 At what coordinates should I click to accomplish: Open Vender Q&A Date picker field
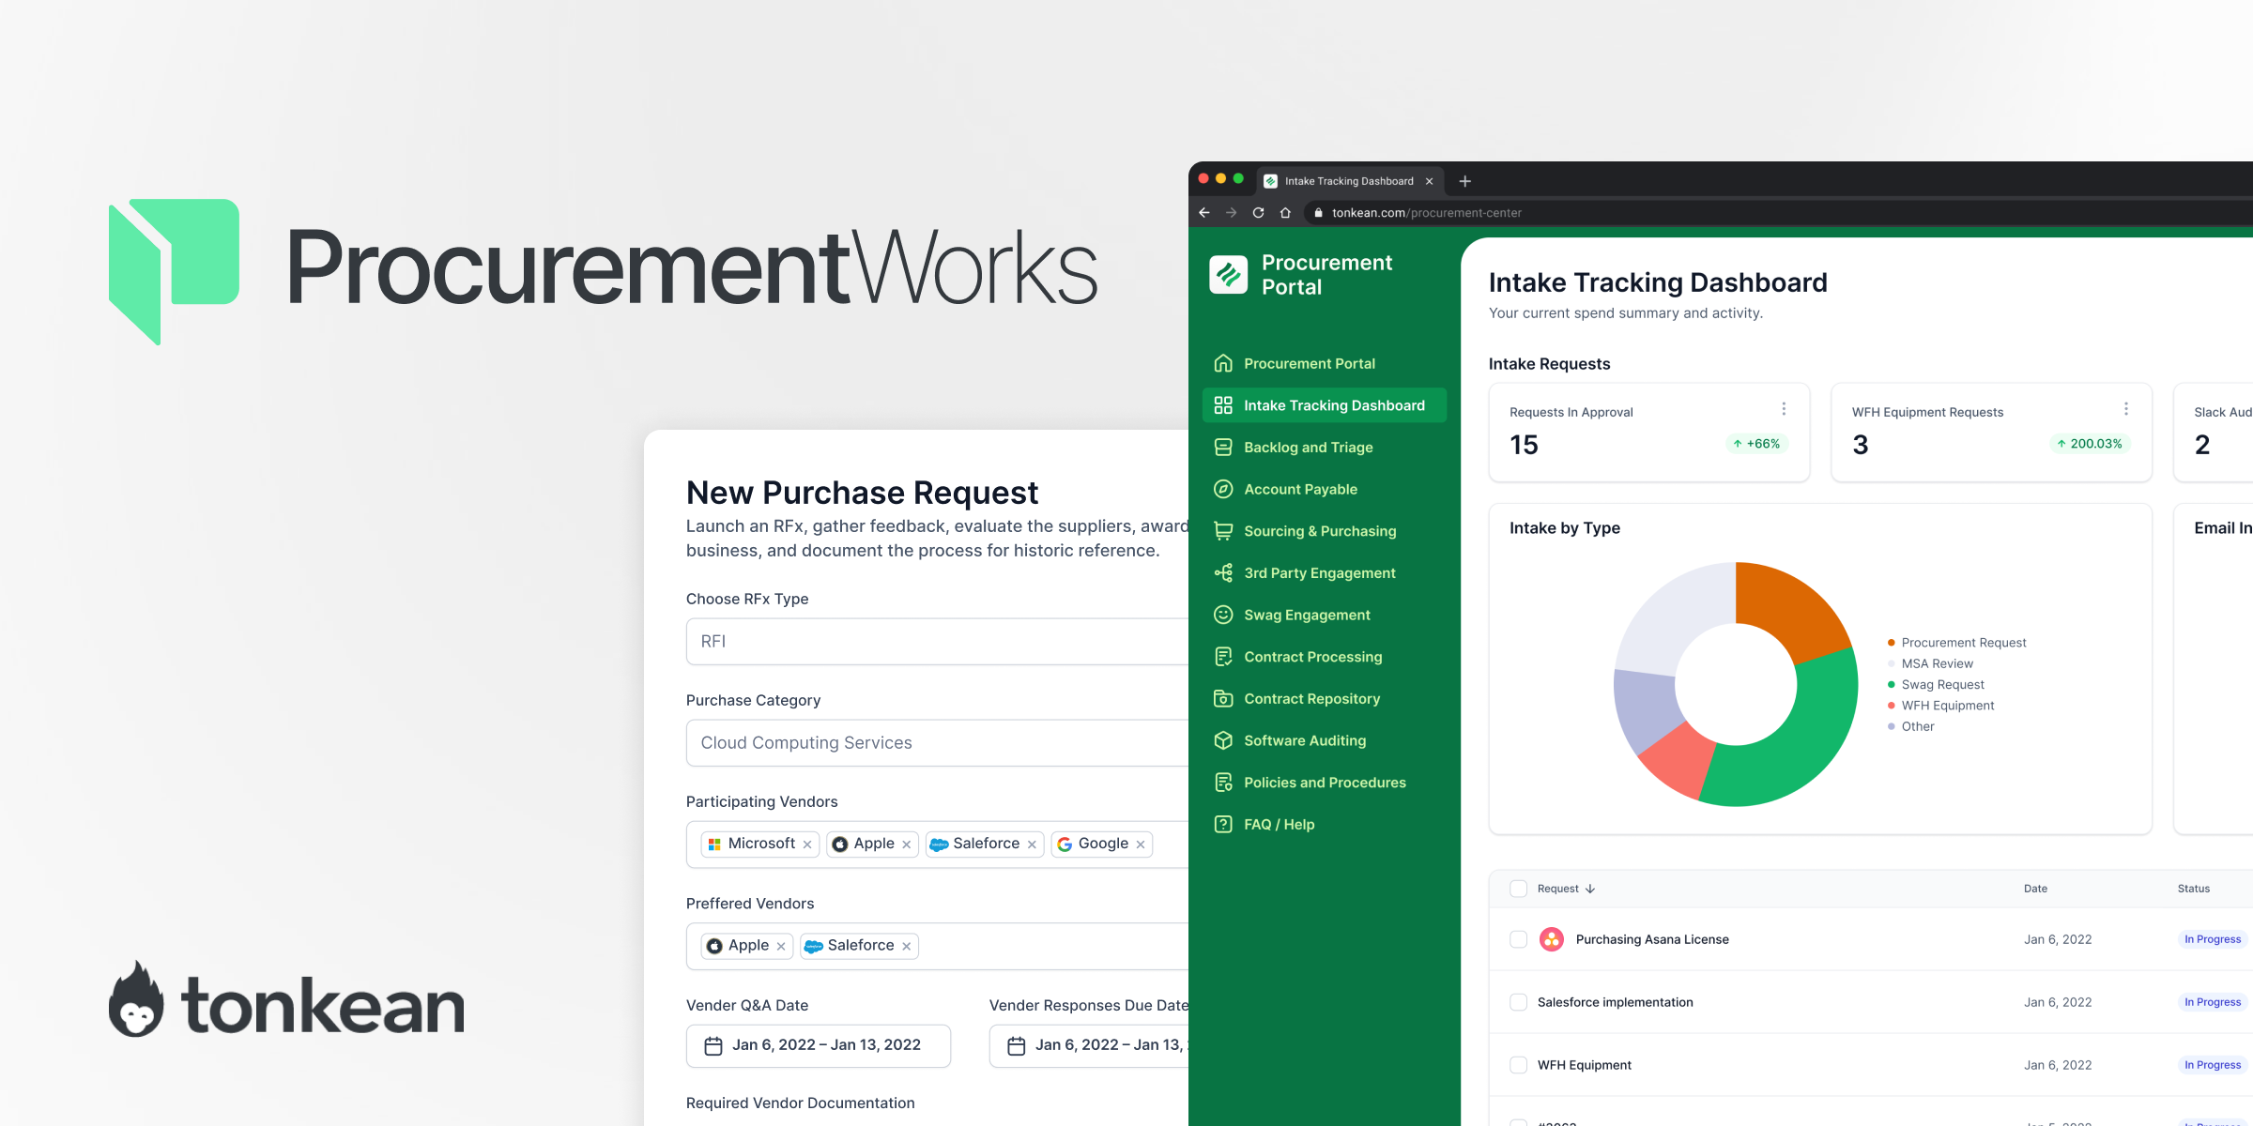point(819,1045)
